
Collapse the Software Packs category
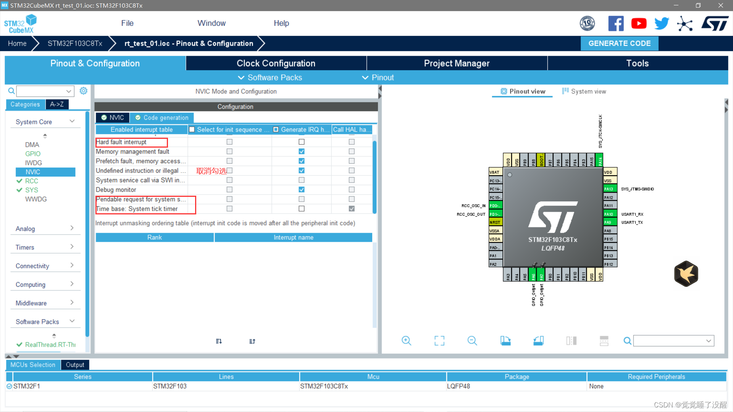[x=72, y=321]
